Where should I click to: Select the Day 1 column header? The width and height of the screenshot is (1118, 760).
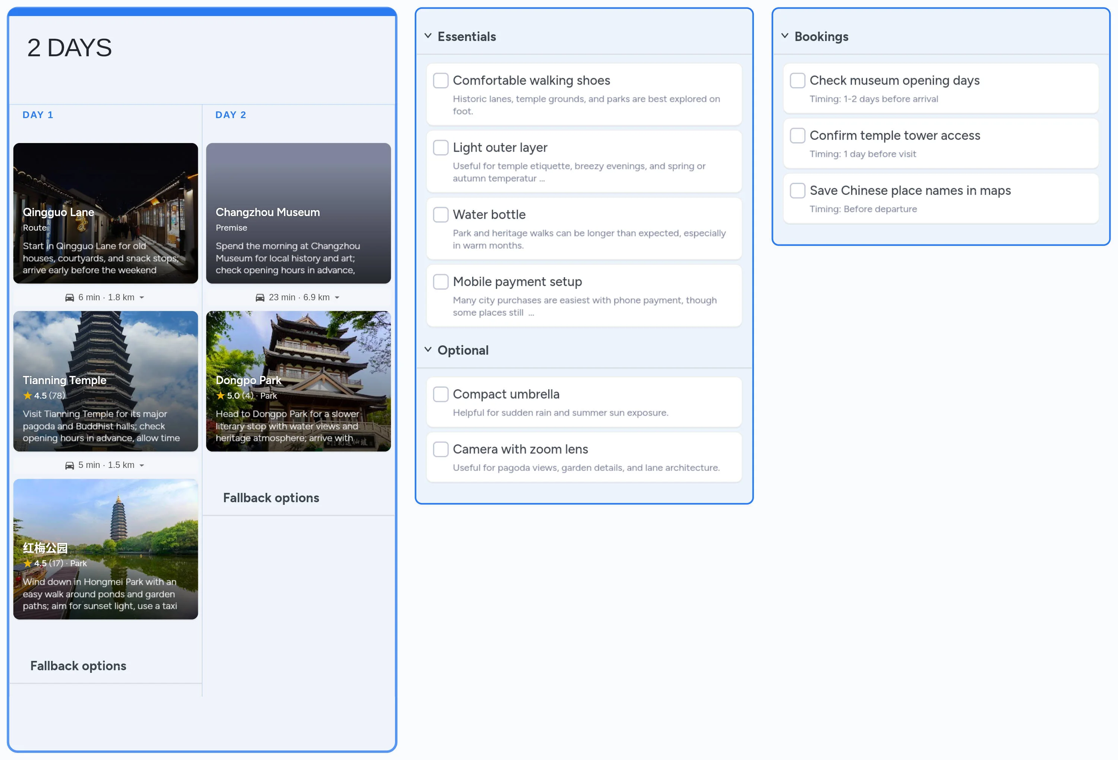38,114
